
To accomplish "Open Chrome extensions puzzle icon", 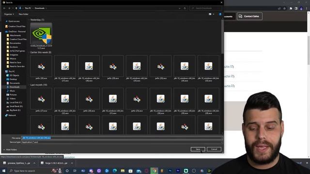I will [x=291, y=9].
